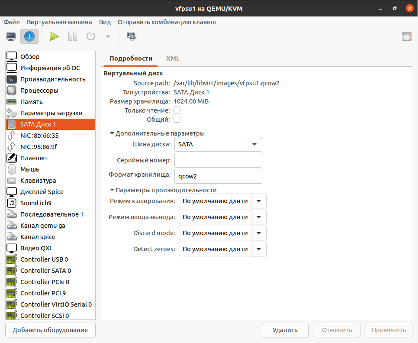Pause the virtual machine
Viewport: 418px width, 343px height.
coord(73,36)
